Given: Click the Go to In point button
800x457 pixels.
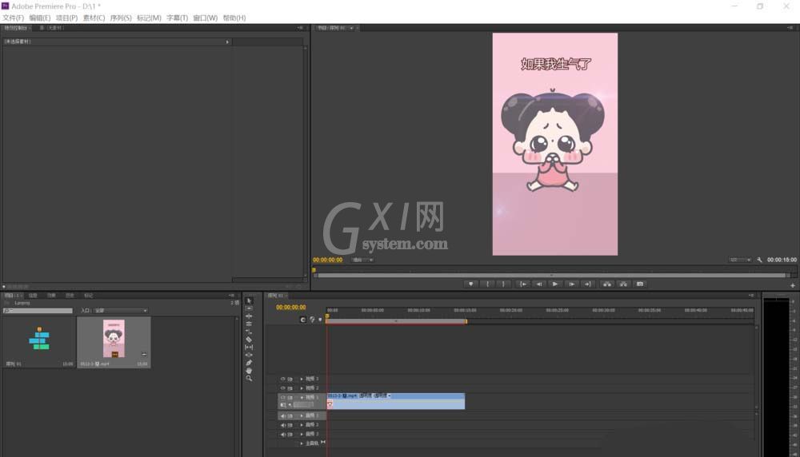Looking at the screenshot, I should 523,284.
